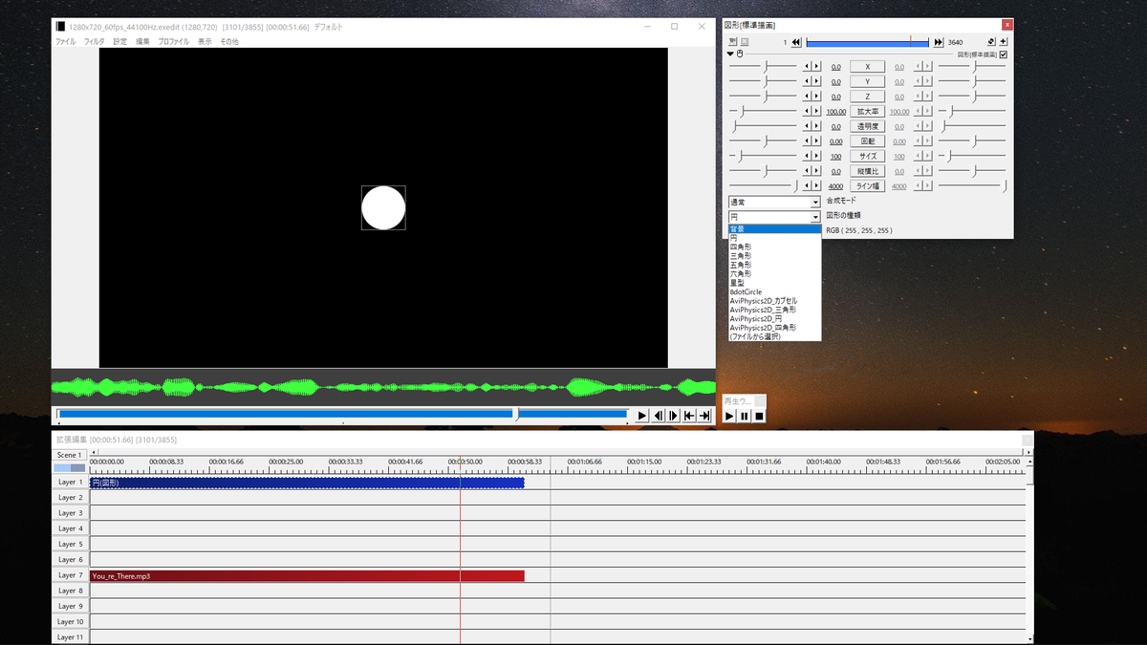Screen dimensions: 1147x645
Task: Select 8dotCircle in the shape list
Action: [774, 291]
